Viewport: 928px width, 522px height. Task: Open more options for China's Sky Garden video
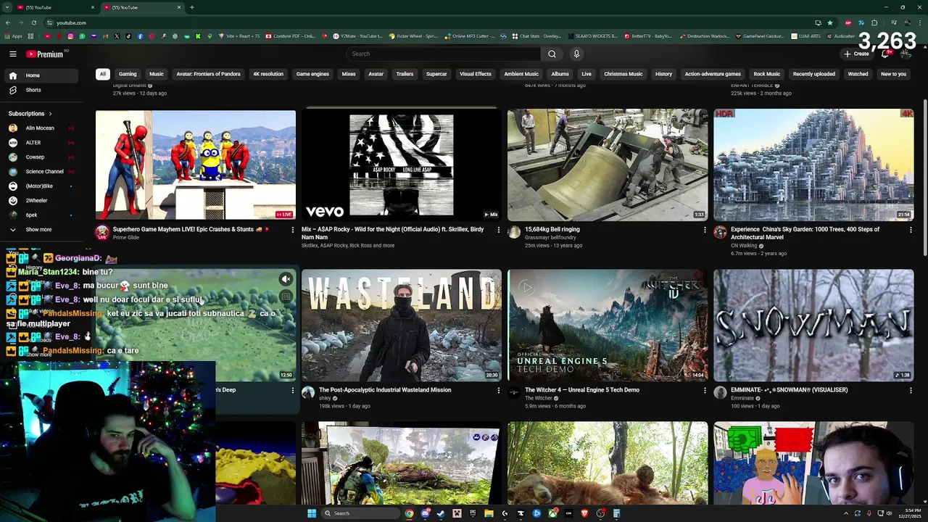(911, 230)
